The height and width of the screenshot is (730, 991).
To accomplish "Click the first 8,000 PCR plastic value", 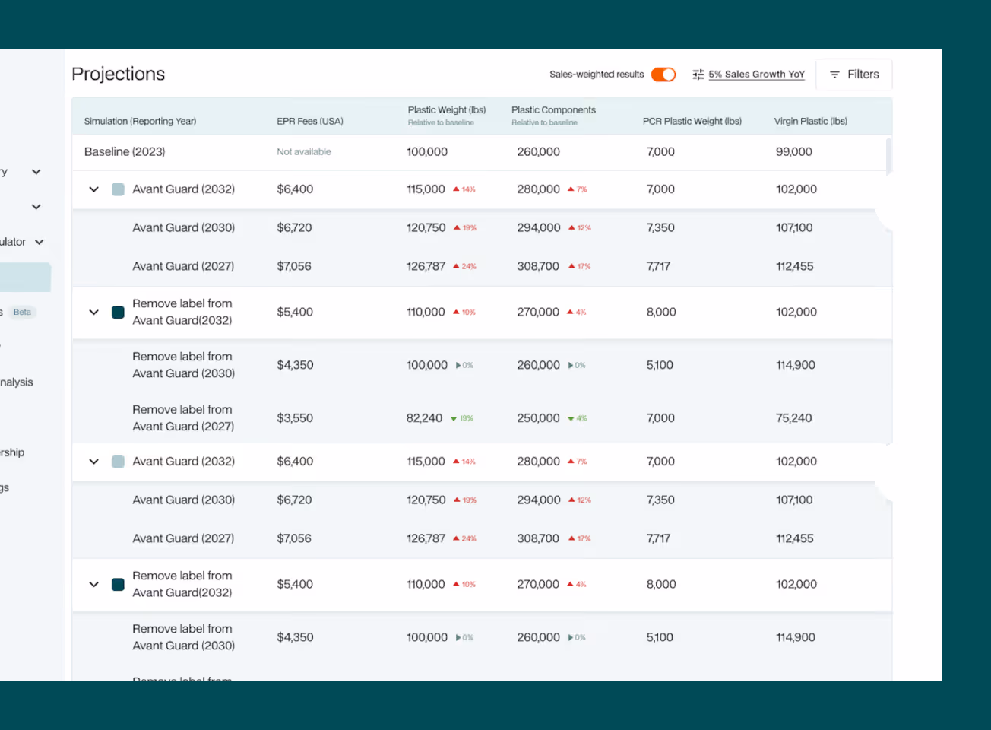I will click(x=661, y=312).
